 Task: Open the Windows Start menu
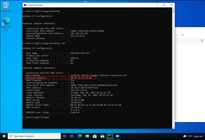[4, 136]
